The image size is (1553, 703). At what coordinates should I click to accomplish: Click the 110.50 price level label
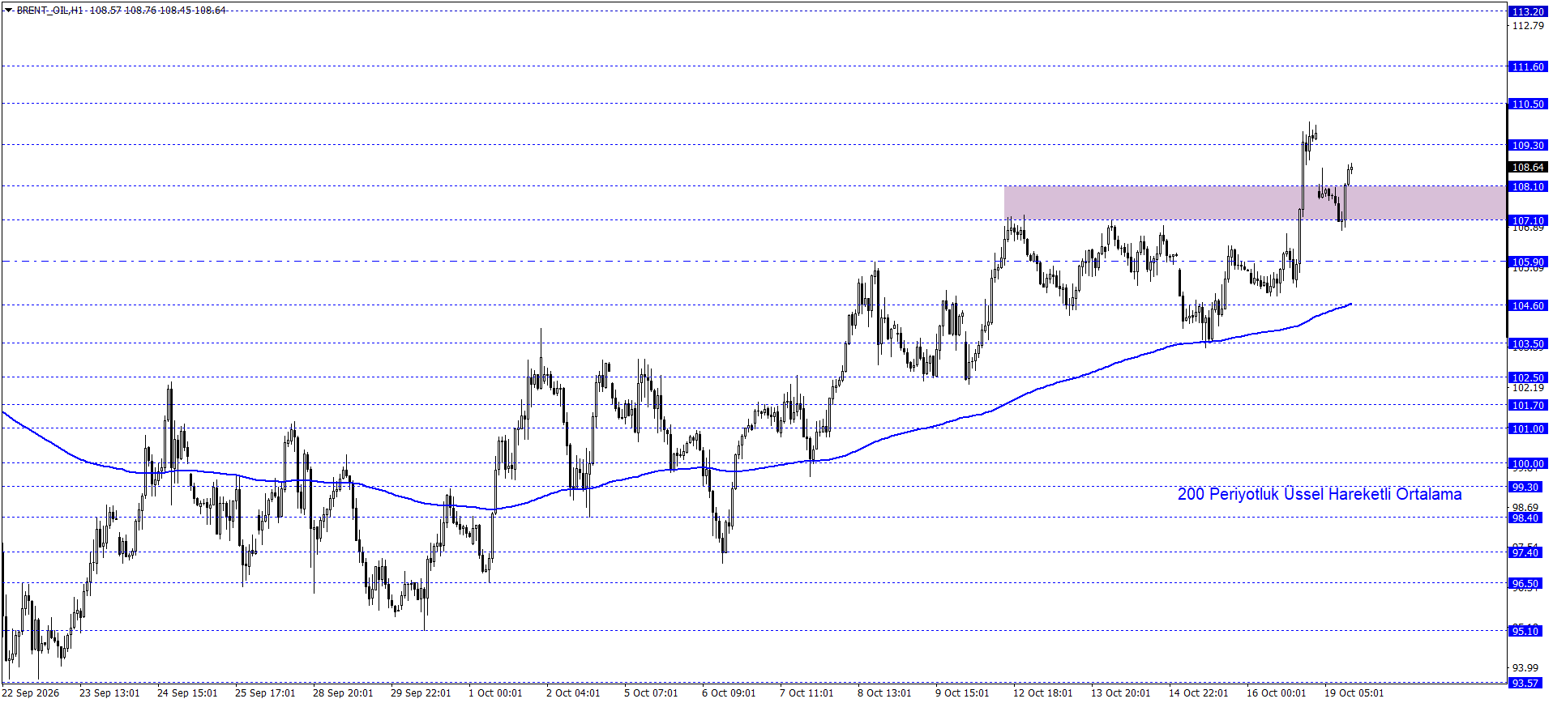(1527, 104)
